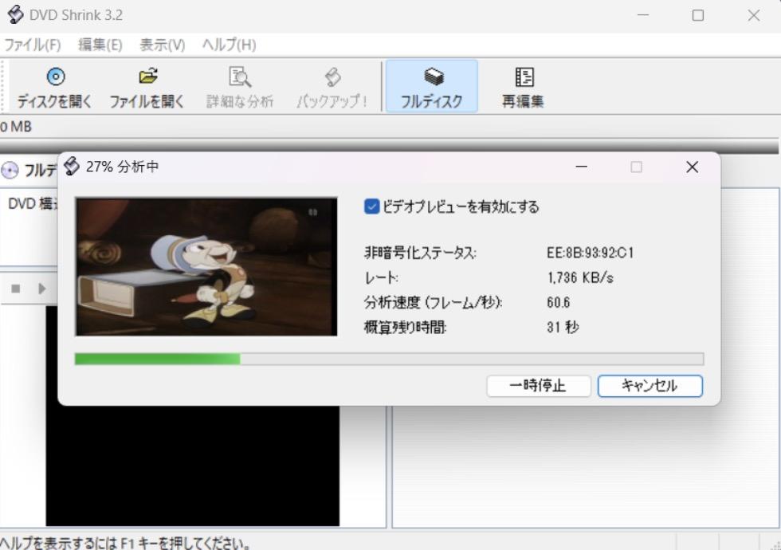Viewport: 781px width, 550px height.
Task: Minimize the DVD Shrink main window
Action: pos(643,15)
